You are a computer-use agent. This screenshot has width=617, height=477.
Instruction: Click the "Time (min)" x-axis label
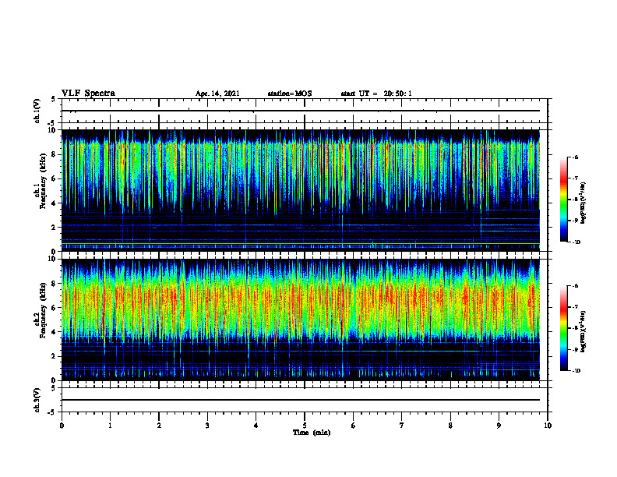click(312, 433)
